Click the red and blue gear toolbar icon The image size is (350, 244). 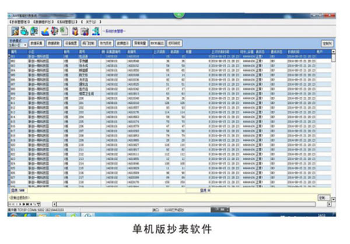pyautogui.click(x=55, y=31)
